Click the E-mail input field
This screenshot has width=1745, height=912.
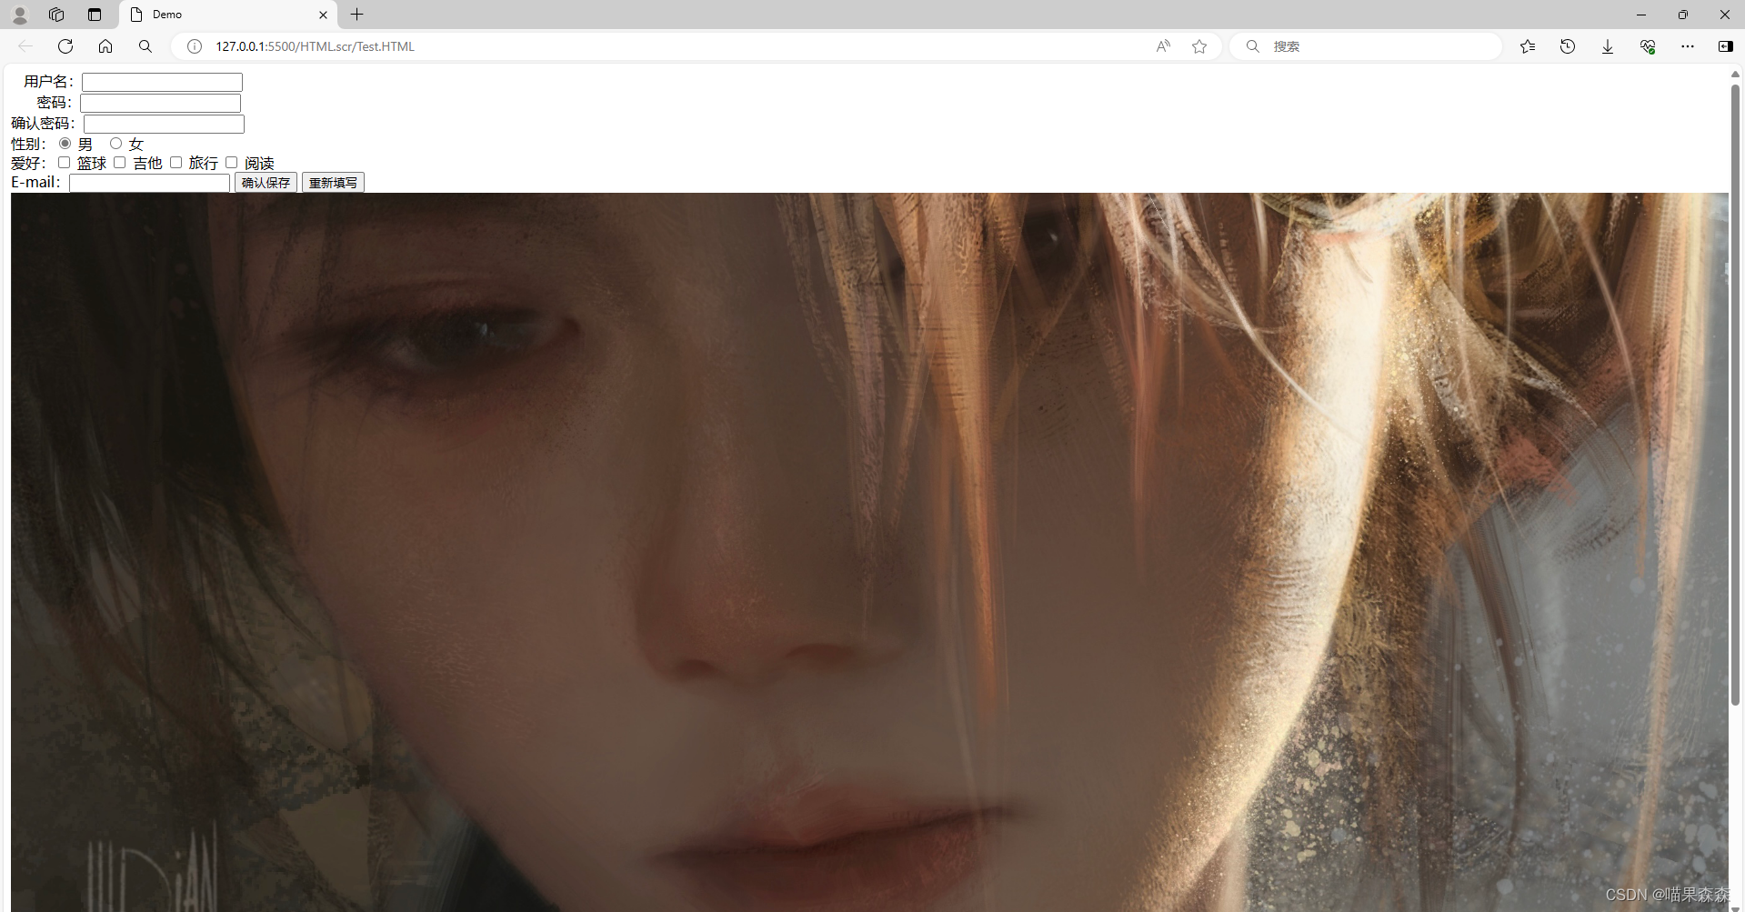pos(149,183)
